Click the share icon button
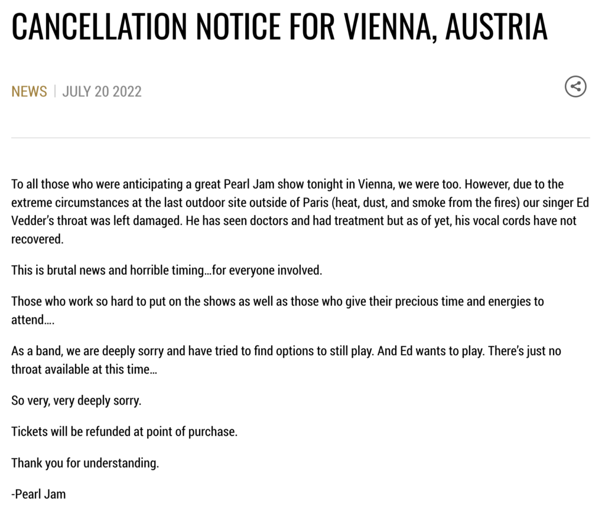This screenshot has height=513, width=605. [x=575, y=86]
